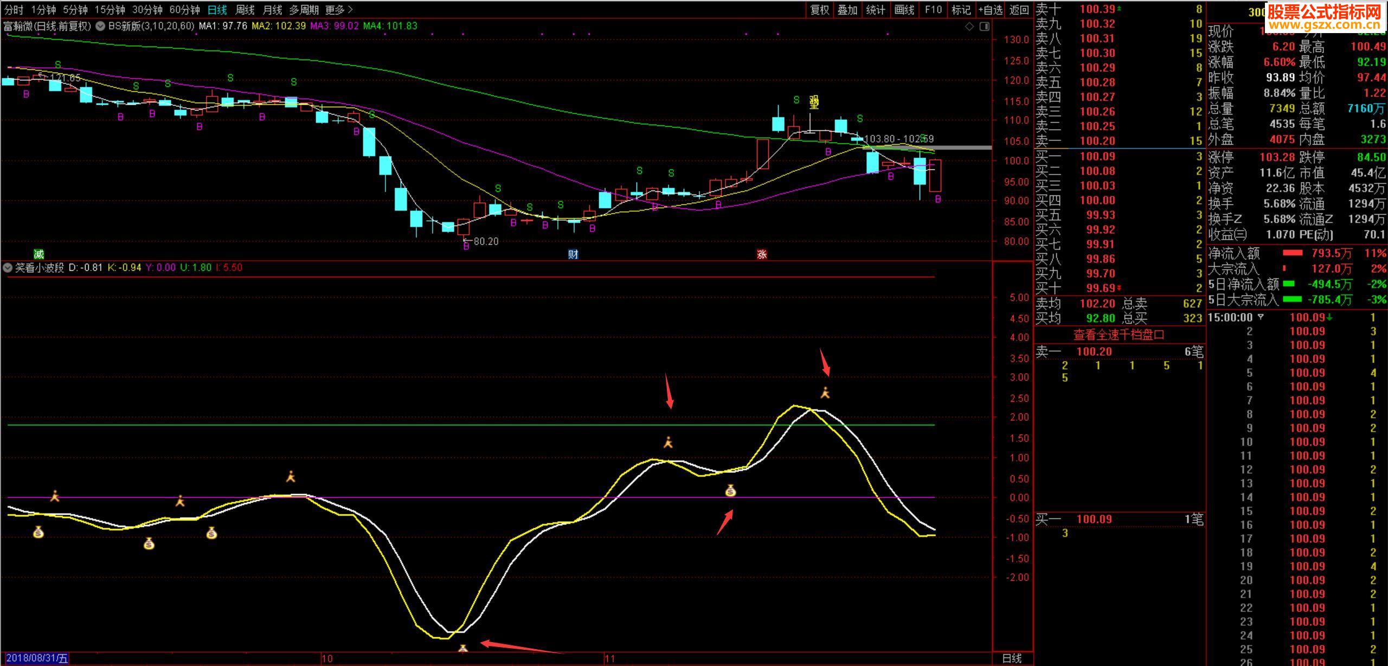Image resolution: width=1388 pixels, height=666 pixels.
Task: Toggle the side panel layout icon
Action: [985, 27]
